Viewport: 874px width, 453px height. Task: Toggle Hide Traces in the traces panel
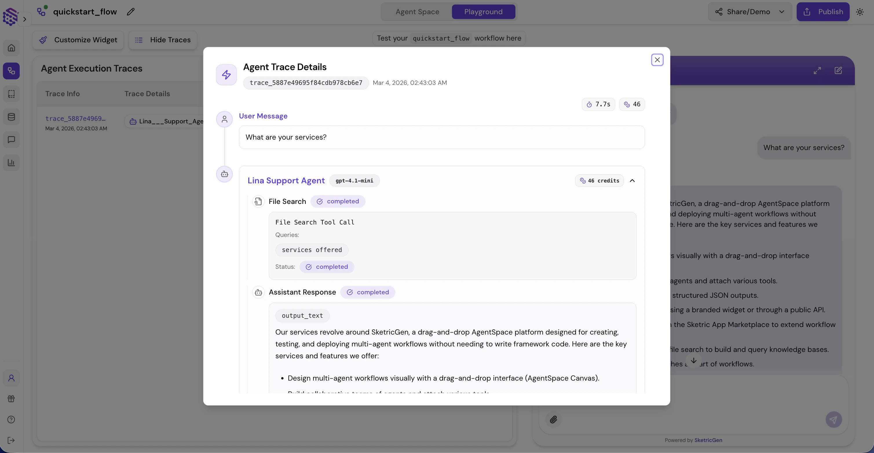pyautogui.click(x=162, y=40)
